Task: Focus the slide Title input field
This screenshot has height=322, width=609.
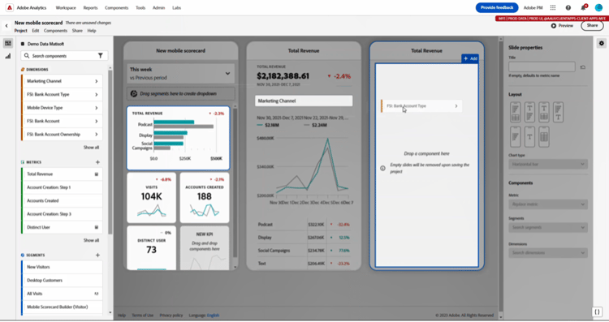Action: [x=542, y=67]
